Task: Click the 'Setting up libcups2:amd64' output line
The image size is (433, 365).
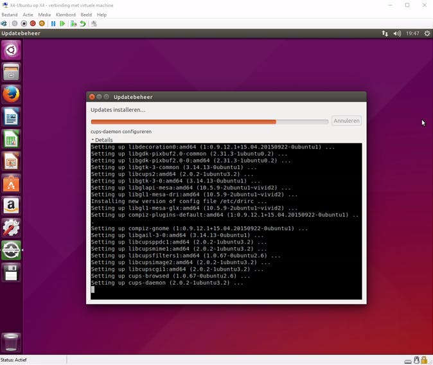Action: coord(172,174)
